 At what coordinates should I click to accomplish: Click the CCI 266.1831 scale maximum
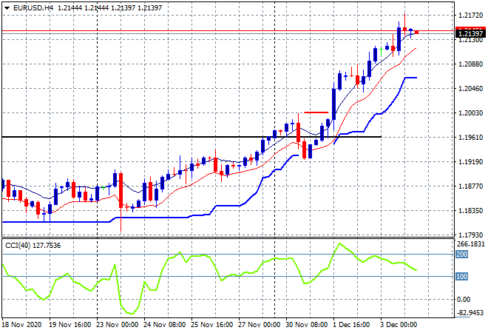tap(470, 244)
